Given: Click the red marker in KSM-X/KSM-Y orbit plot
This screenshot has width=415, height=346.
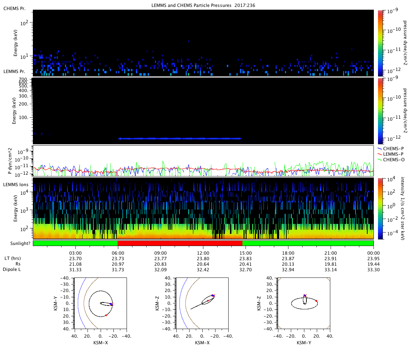Looking at the screenshot, I should tap(106, 315).
